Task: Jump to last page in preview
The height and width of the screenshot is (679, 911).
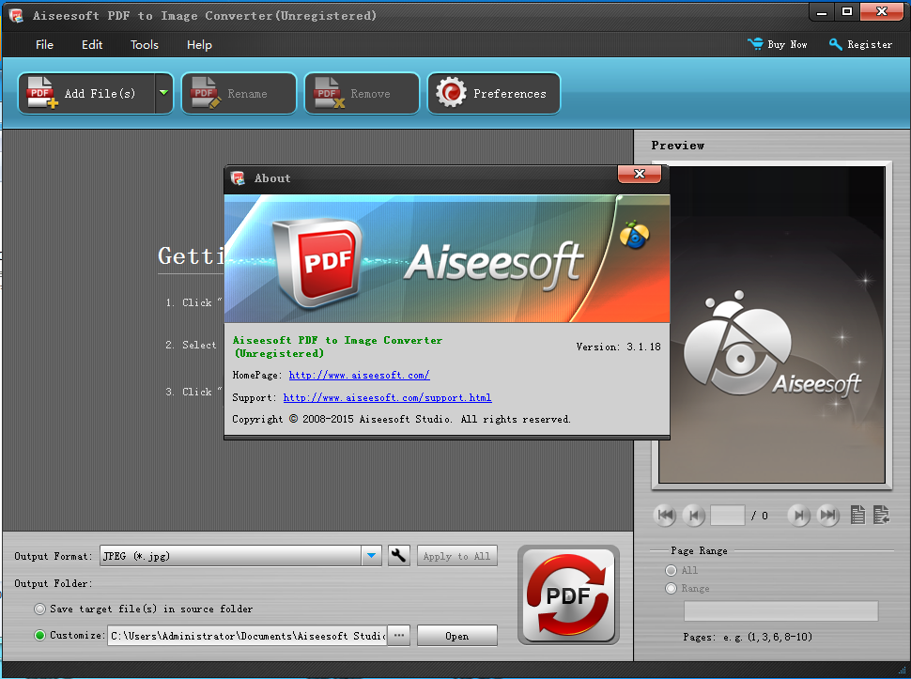Action: coord(827,515)
